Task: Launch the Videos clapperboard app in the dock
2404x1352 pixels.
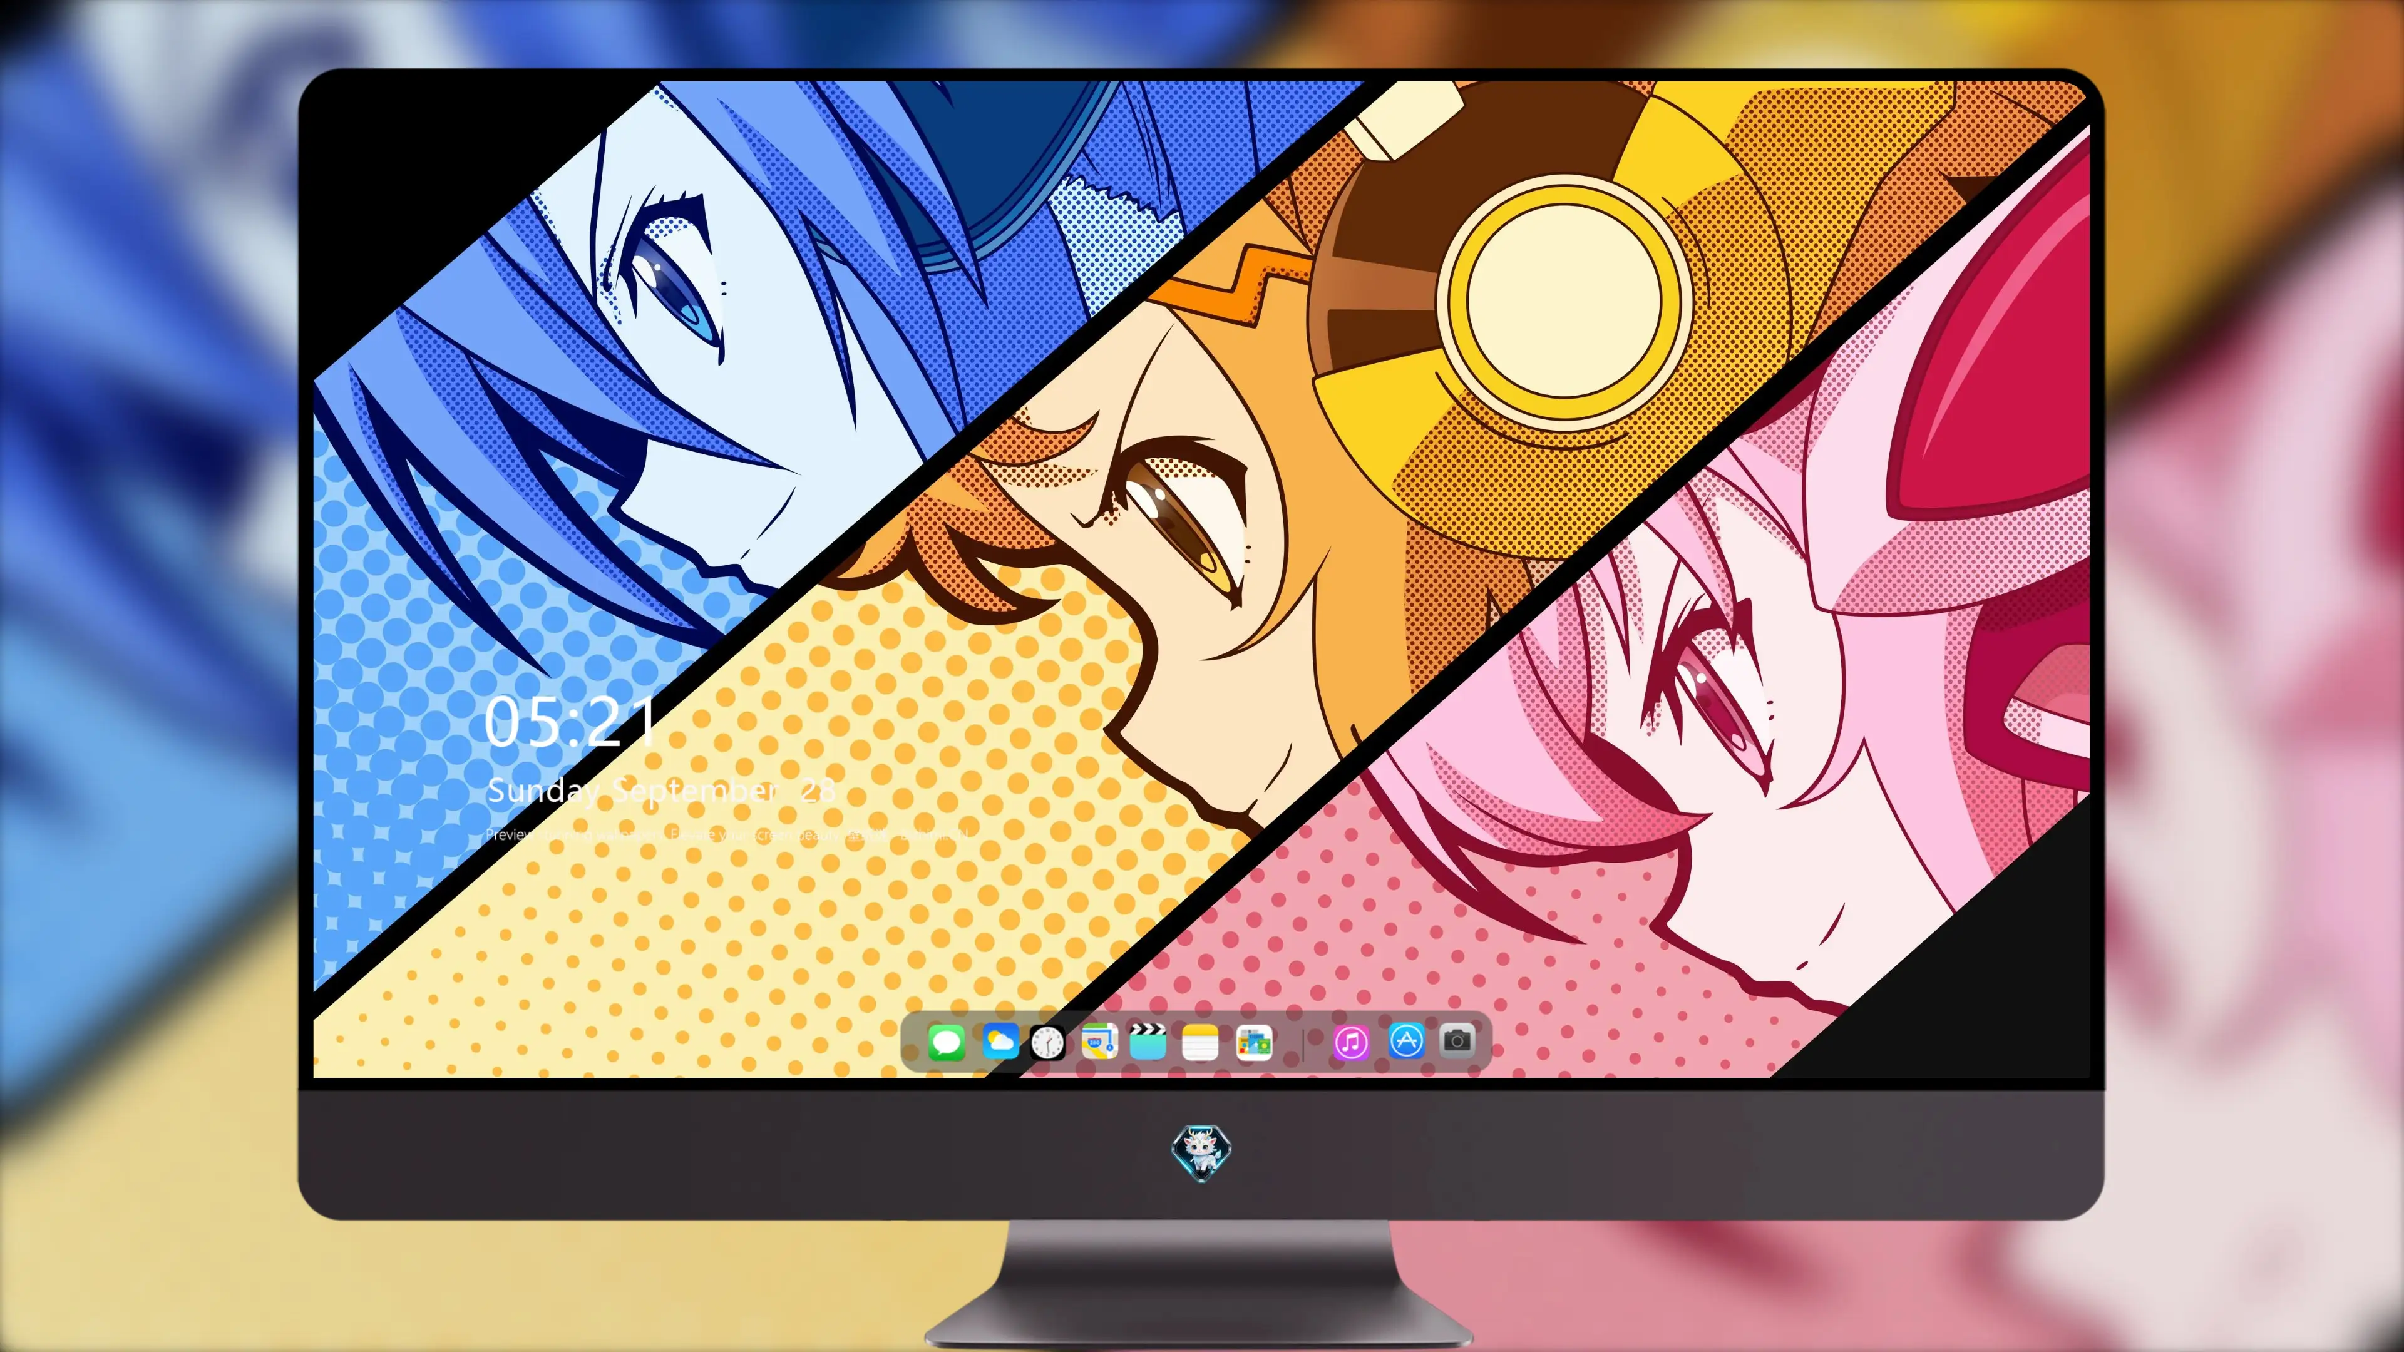Action: pos(1148,1042)
